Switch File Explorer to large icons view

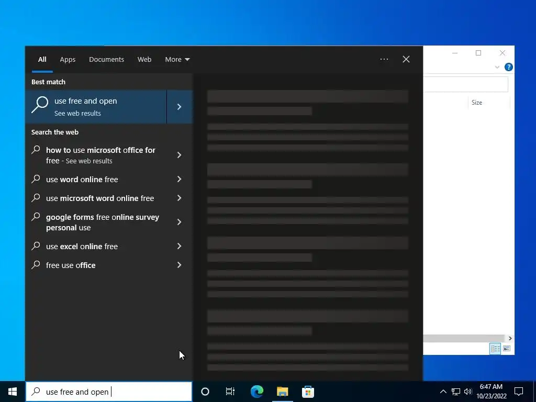507,349
